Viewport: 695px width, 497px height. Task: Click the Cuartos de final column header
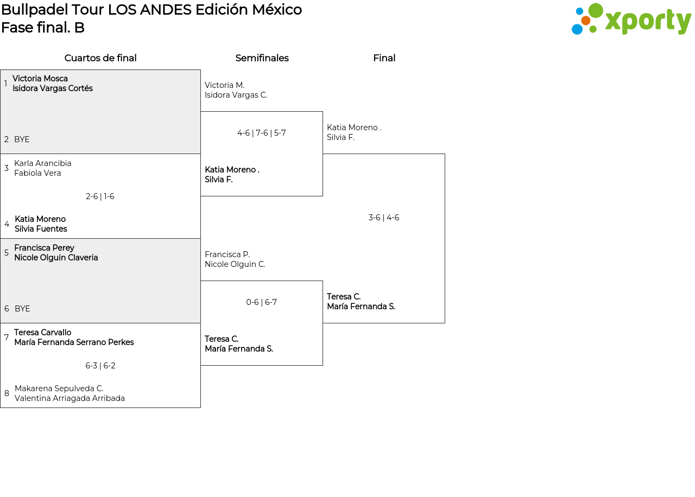(x=100, y=58)
